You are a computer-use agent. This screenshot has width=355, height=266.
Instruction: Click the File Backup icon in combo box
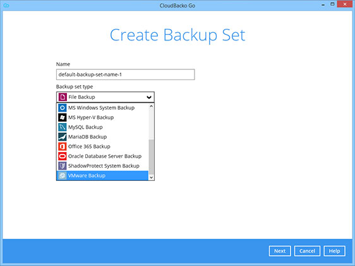click(x=63, y=97)
